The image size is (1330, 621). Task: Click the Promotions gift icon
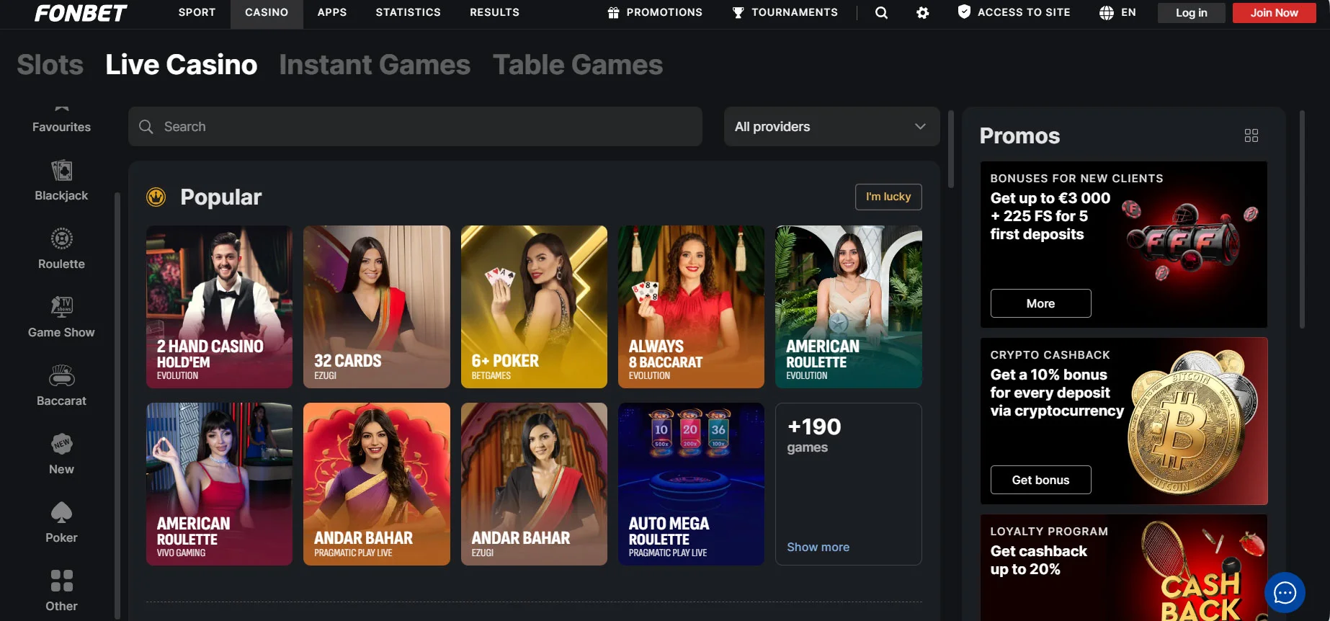(613, 13)
